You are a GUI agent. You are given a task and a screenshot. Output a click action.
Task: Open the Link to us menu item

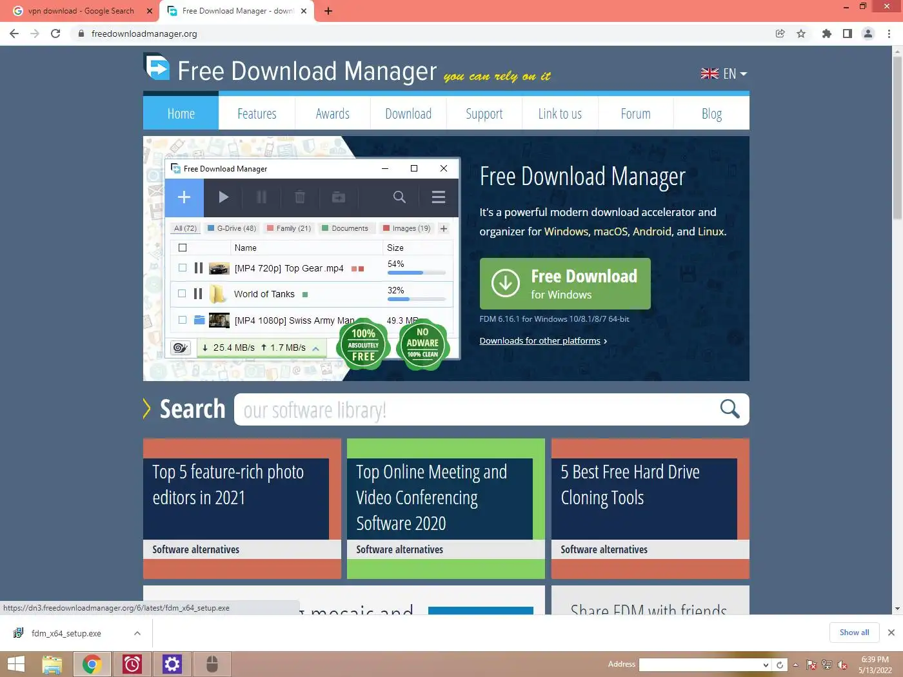[560, 113]
